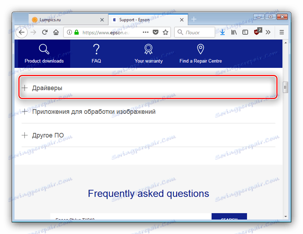Save page to Pocket icon

tap(156, 32)
